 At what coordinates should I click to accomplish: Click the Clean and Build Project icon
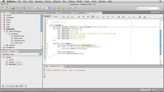[x=59, y=8]
